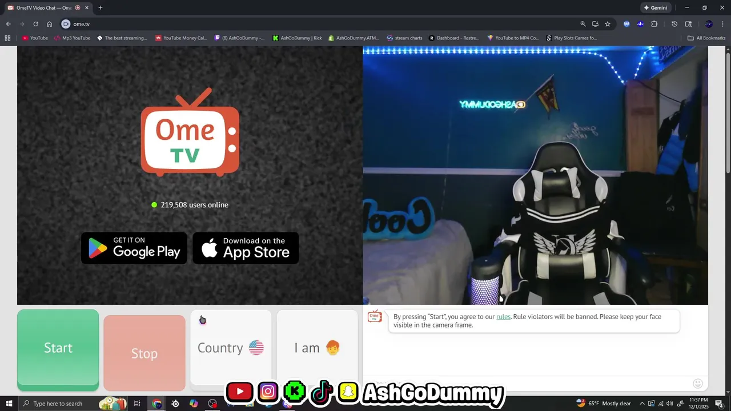Open a new browser tab
Image resolution: width=731 pixels, height=411 pixels.
click(101, 8)
